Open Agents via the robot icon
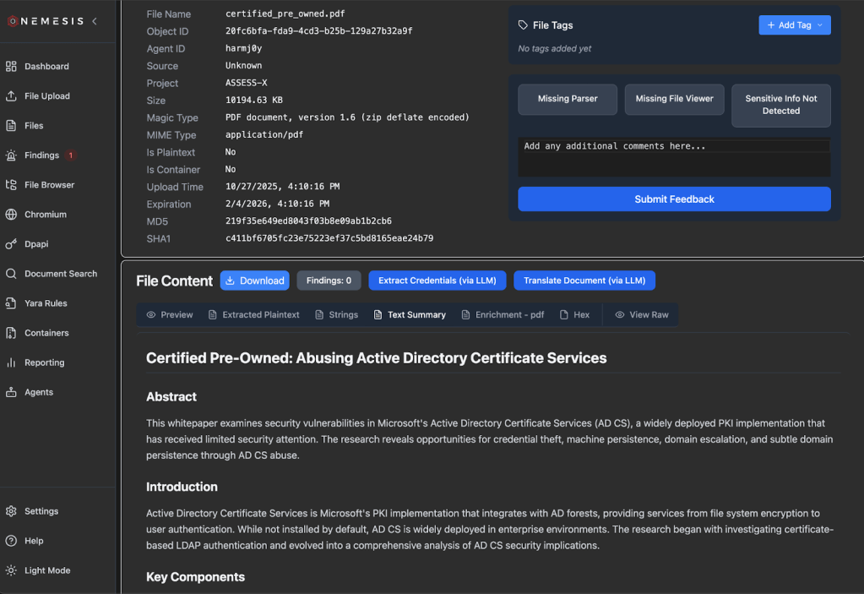 (11, 392)
